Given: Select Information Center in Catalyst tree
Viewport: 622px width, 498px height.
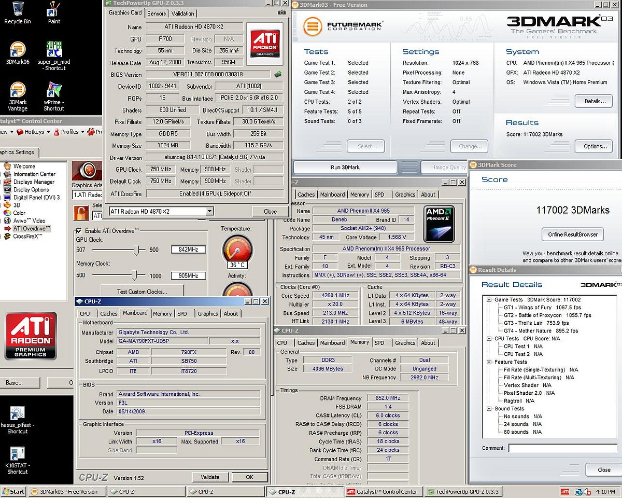Looking at the screenshot, I should click(34, 174).
